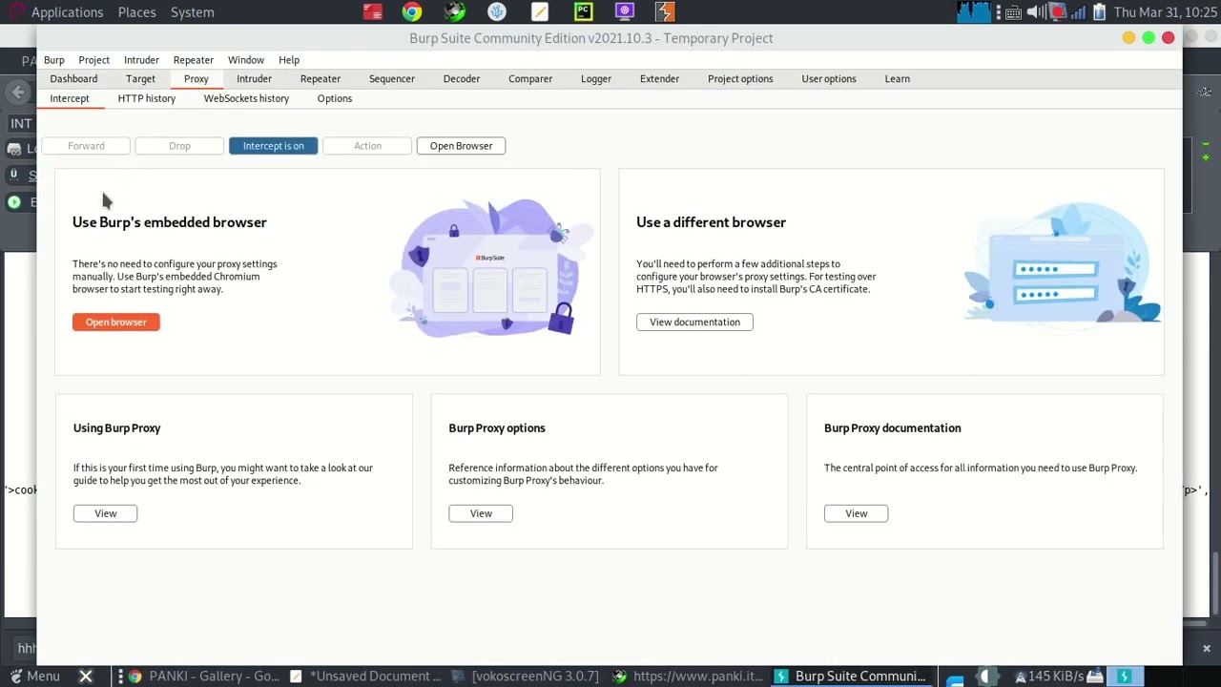Open the purple monitor launcher icon
This screenshot has height=687, width=1221.
625,12
